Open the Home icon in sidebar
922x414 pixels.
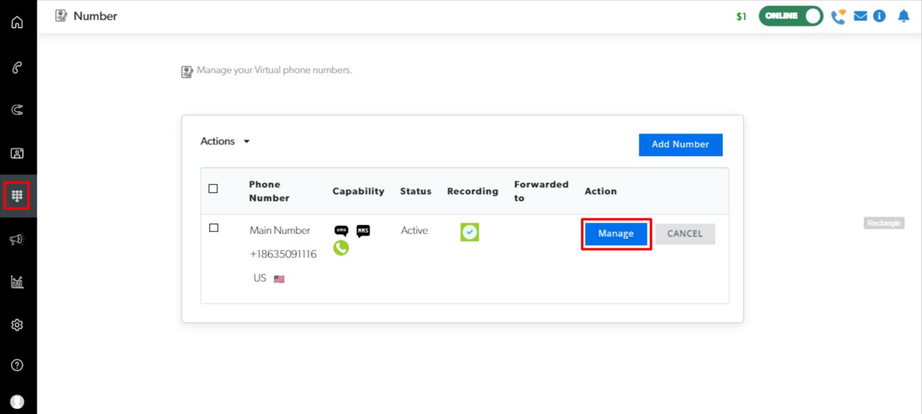click(x=17, y=22)
